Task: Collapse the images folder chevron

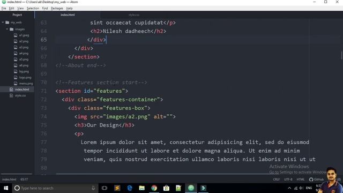Action: coord(7,29)
